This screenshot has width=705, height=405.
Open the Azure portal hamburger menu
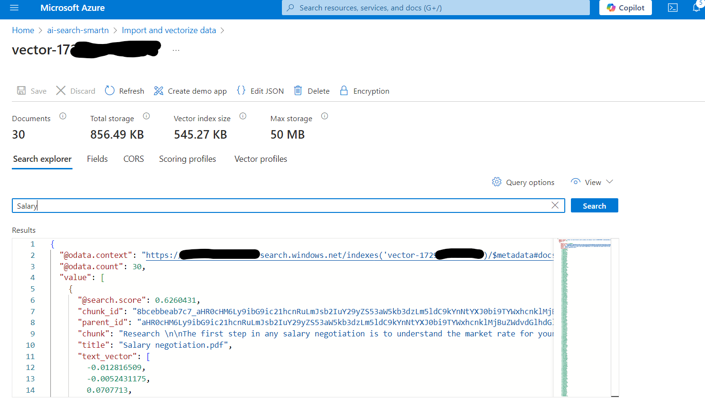click(14, 8)
